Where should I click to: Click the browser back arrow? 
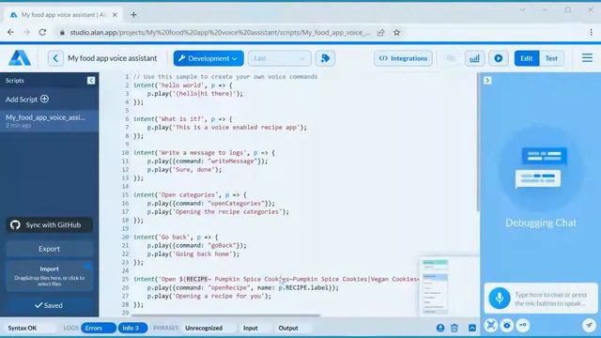(x=10, y=32)
